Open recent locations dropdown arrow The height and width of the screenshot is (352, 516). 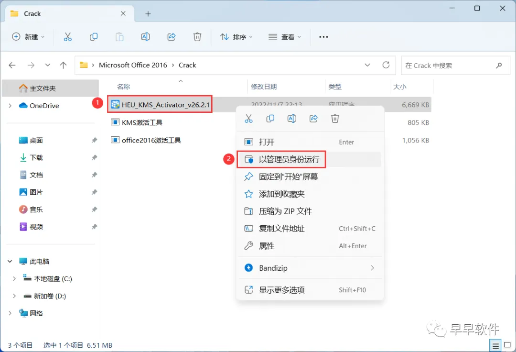48,65
